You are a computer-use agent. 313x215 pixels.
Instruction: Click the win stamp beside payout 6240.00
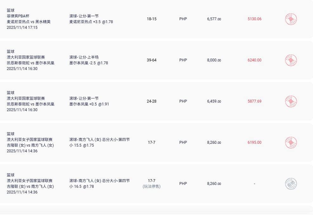(291, 60)
